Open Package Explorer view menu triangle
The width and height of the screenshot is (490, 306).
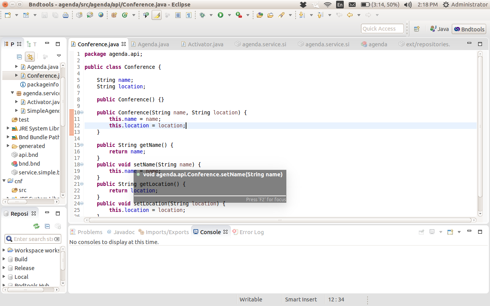coord(59,56)
